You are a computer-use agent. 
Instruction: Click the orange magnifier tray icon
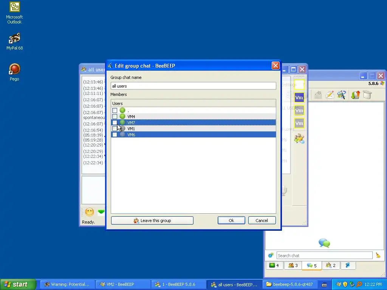pyautogui.click(x=359, y=284)
